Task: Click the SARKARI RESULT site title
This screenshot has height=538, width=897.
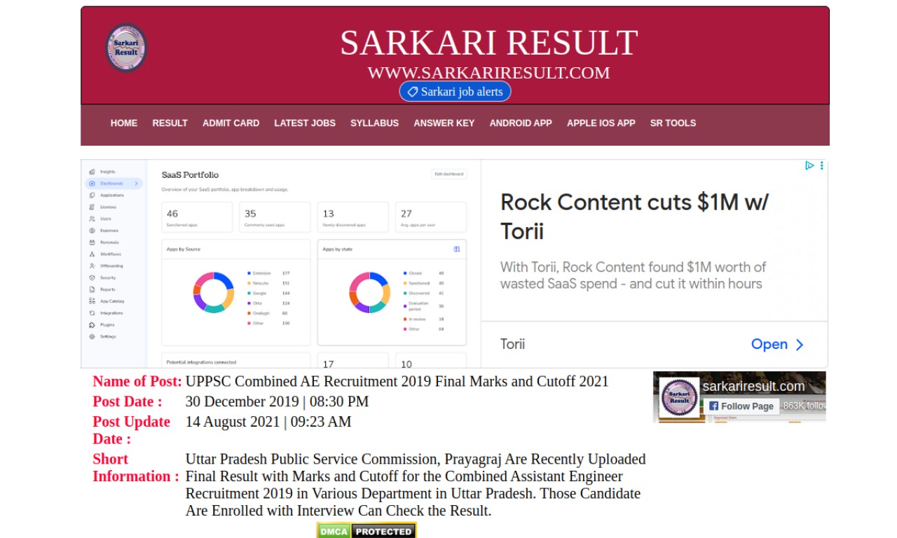Action: click(x=488, y=43)
